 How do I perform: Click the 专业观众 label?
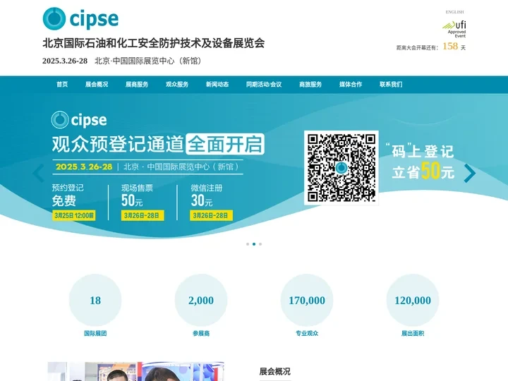pos(307,333)
